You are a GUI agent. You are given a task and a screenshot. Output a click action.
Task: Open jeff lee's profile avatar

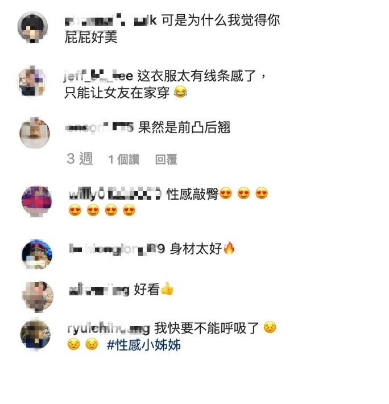pos(32,81)
